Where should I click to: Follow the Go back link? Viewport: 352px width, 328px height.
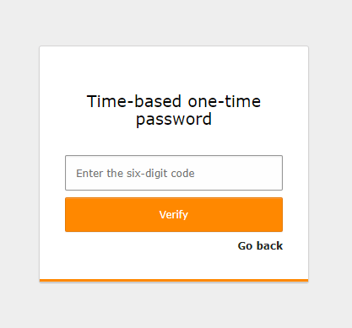[260, 246]
